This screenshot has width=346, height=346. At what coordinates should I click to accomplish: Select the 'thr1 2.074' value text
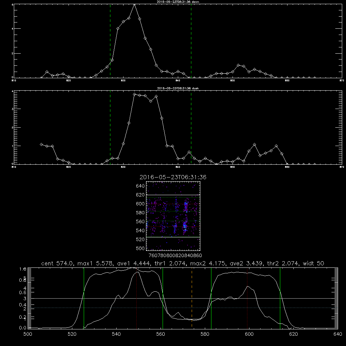click(170, 263)
